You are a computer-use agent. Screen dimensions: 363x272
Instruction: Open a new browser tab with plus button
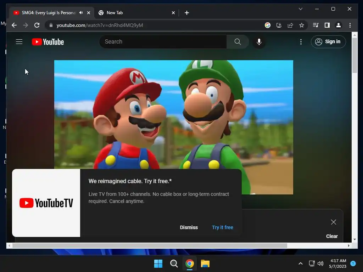pos(187,13)
